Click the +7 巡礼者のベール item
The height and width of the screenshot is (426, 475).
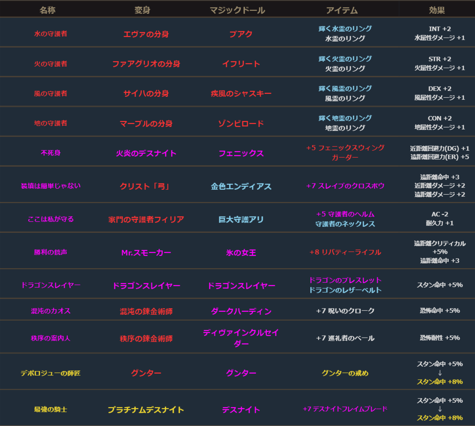click(345, 338)
